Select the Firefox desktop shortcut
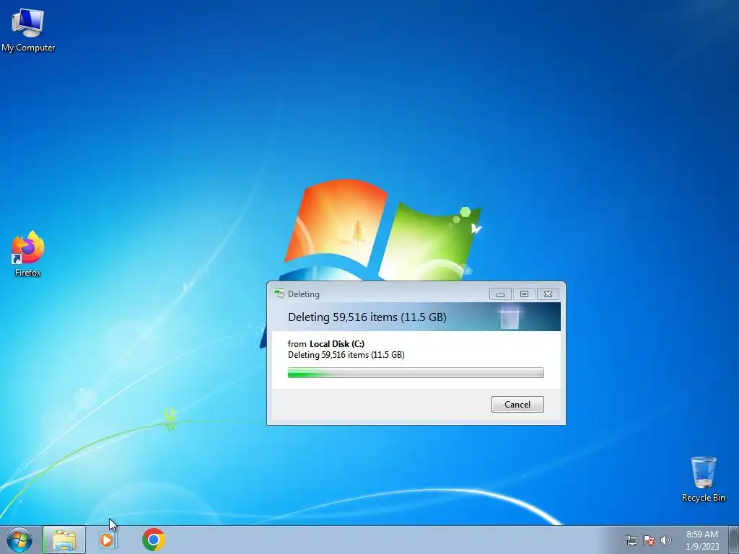 [28, 253]
